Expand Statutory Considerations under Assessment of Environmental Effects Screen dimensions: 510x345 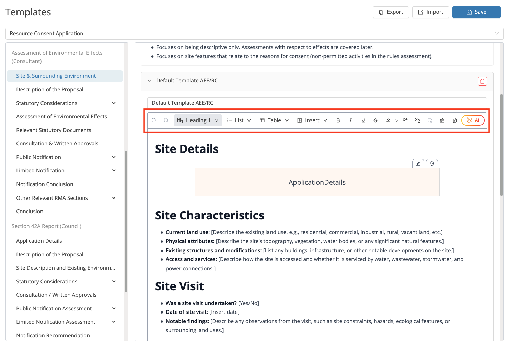[x=114, y=103]
